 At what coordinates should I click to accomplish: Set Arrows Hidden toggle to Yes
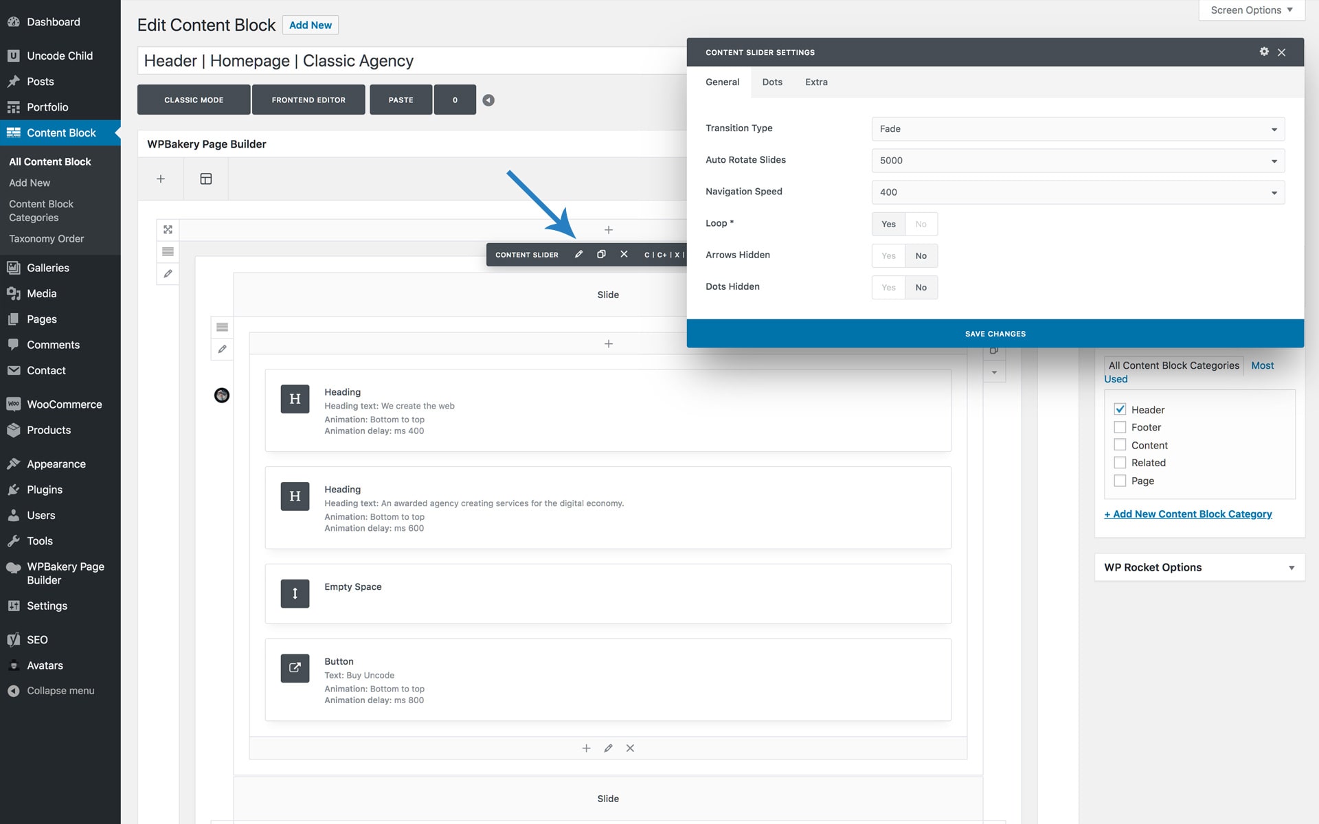[x=888, y=255]
